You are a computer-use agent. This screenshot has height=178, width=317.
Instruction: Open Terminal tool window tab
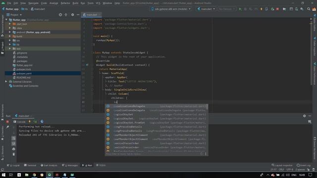tap(30, 165)
